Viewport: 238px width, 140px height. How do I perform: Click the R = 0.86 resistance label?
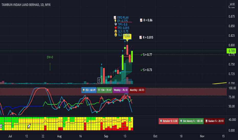click(148, 20)
